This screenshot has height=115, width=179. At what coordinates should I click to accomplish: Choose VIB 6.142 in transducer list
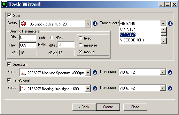click(140, 30)
